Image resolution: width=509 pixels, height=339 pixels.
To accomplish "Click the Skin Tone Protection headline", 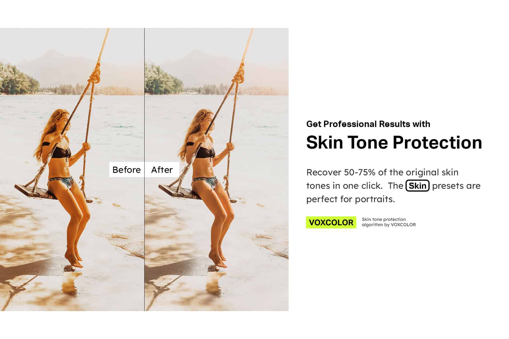I will click(x=394, y=142).
